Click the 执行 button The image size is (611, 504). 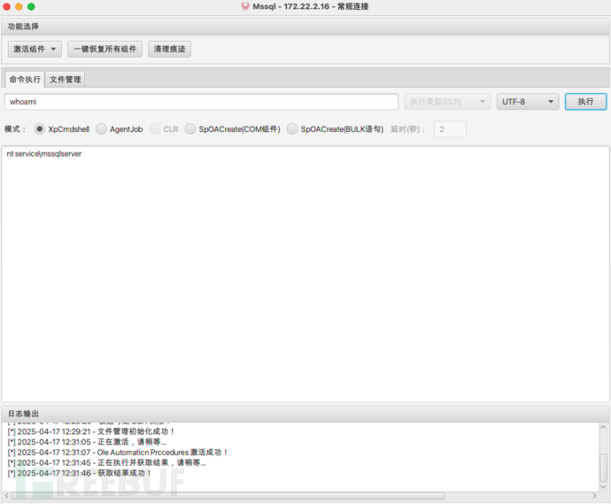click(x=585, y=102)
